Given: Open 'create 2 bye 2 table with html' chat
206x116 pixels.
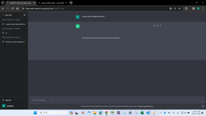Looking at the screenshot, I should pyautogui.click(x=14, y=24).
